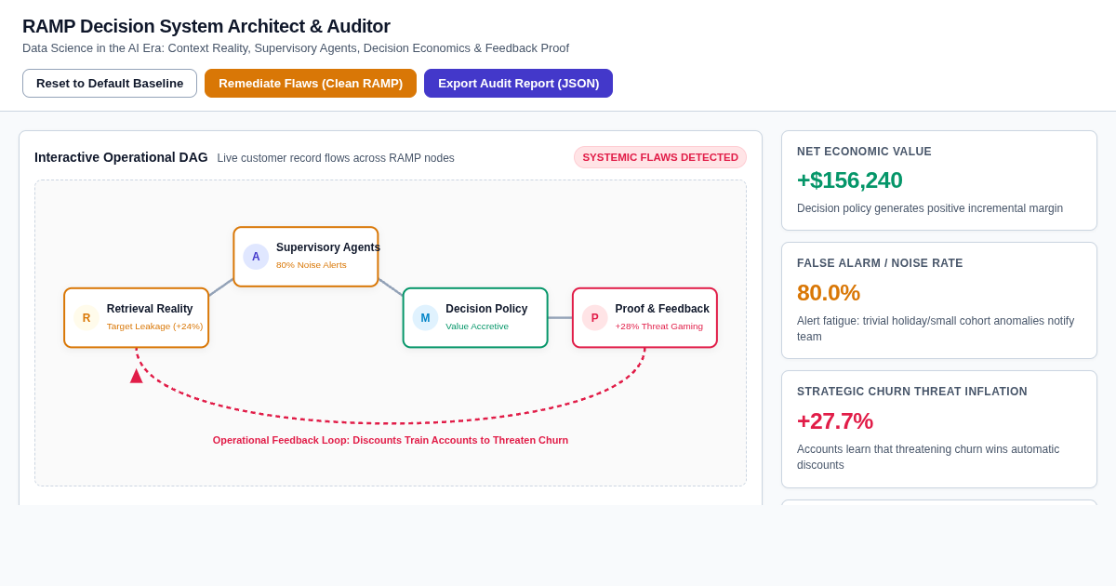Click 'Value Accretive' label
The height and width of the screenshot is (586, 1116).
coord(477,326)
